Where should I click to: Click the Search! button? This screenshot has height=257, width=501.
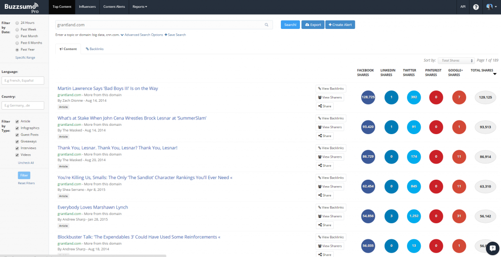[290, 24]
